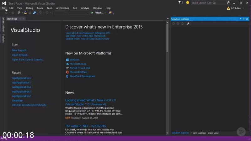This screenshot has width=251, height=141.
Task: Open the Jeff Adkin account dropdown arrow
Action: (x=243, y=8)
